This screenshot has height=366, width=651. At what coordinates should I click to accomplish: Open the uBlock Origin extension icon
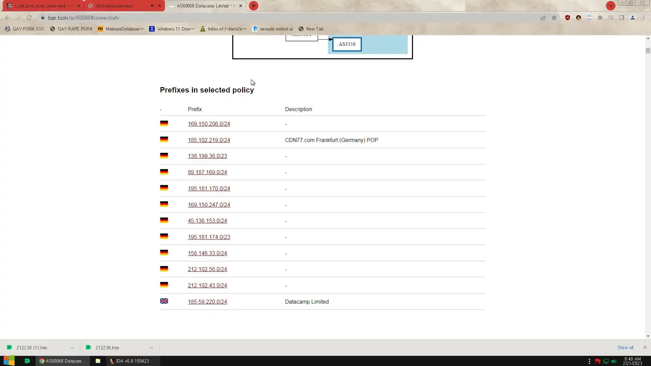568,18
